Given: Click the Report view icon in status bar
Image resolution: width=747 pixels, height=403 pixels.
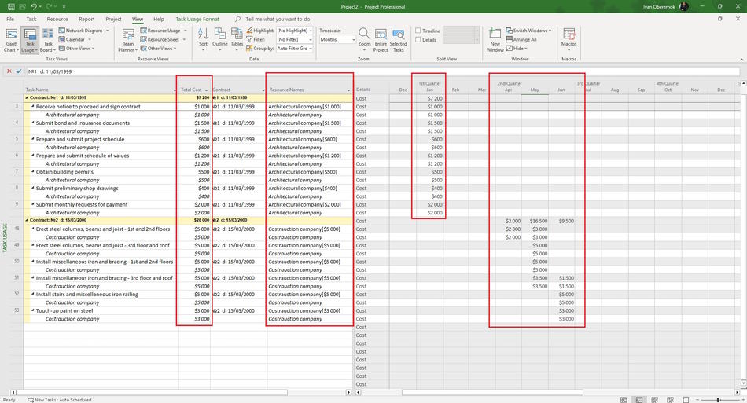Looking at the screenshot, I should tap(686, 400).
